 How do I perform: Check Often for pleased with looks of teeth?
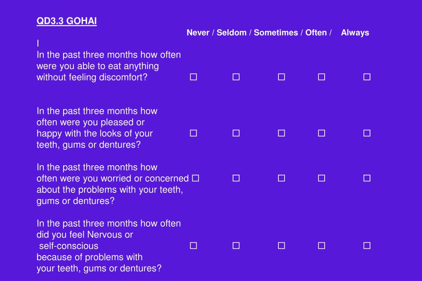pyautogui.click(x=321, y=133)
